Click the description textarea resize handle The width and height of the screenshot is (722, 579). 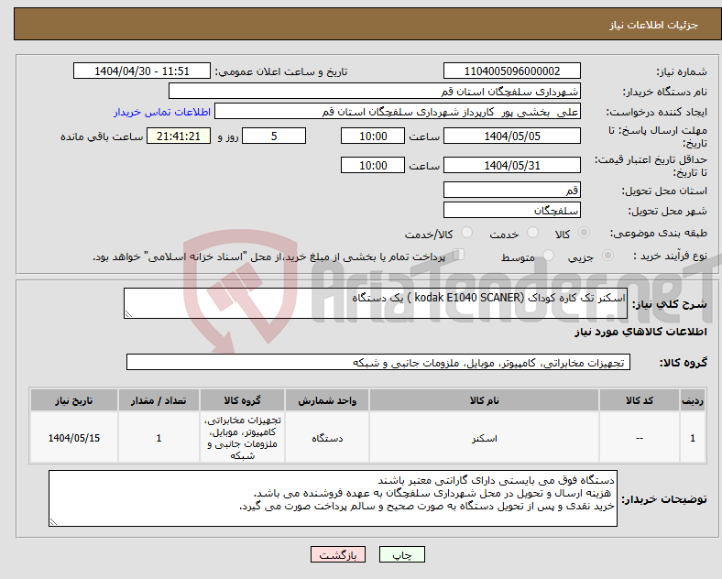tap(128, 314)
